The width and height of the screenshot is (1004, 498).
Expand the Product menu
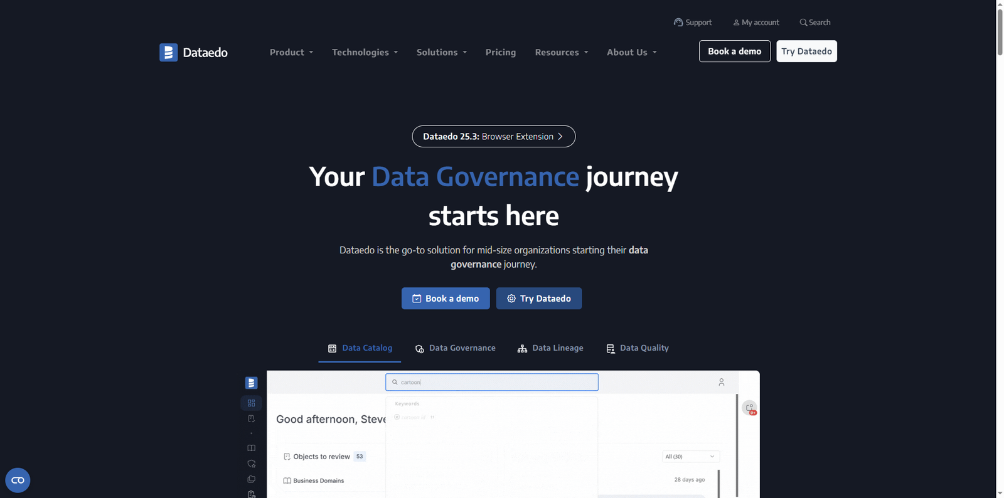291,52
